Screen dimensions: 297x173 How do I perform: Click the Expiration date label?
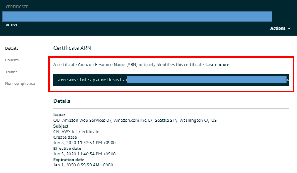tap(69, 160)
